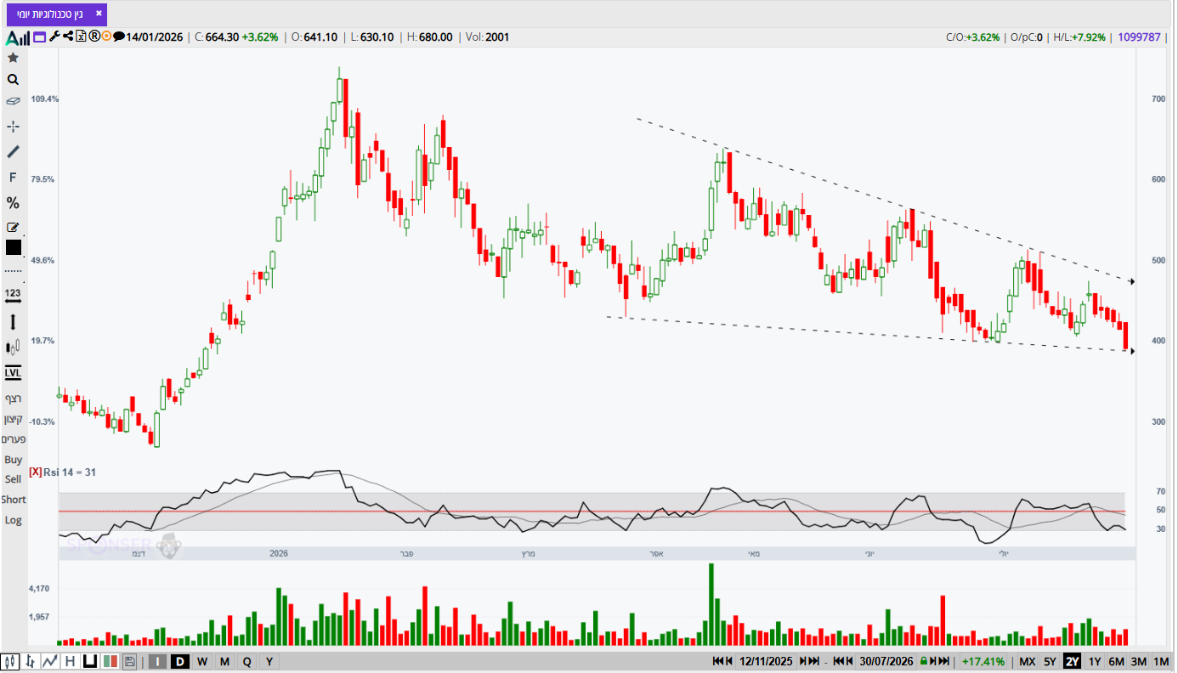Set chart range to 1M
Screen dimensions: 1178x673
(x=1161, y=661)
